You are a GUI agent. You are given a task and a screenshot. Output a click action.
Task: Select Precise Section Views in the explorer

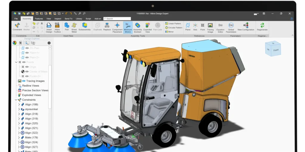coord(35,90)
